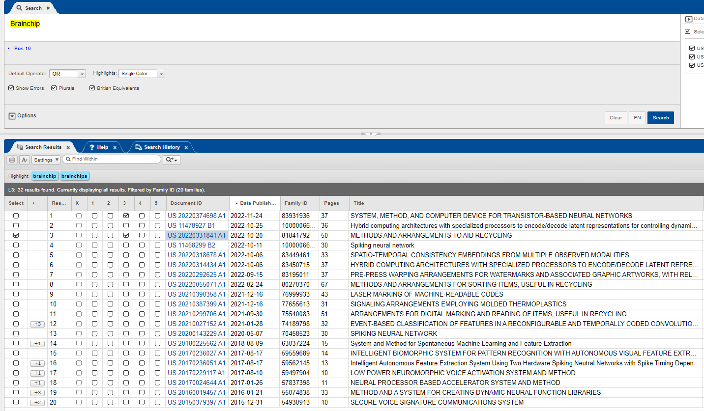
Task: Toggle the Plurals checkbox
Action: tap(54, 88)
